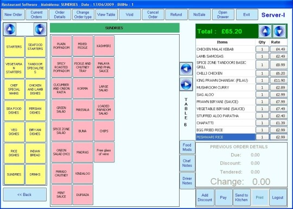This screenshot has width=293, height=209.
Task: Click the NoSale button
Action: click(199, 15)
